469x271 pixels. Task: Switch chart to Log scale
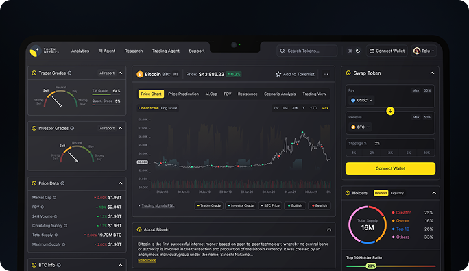[169, 108]
